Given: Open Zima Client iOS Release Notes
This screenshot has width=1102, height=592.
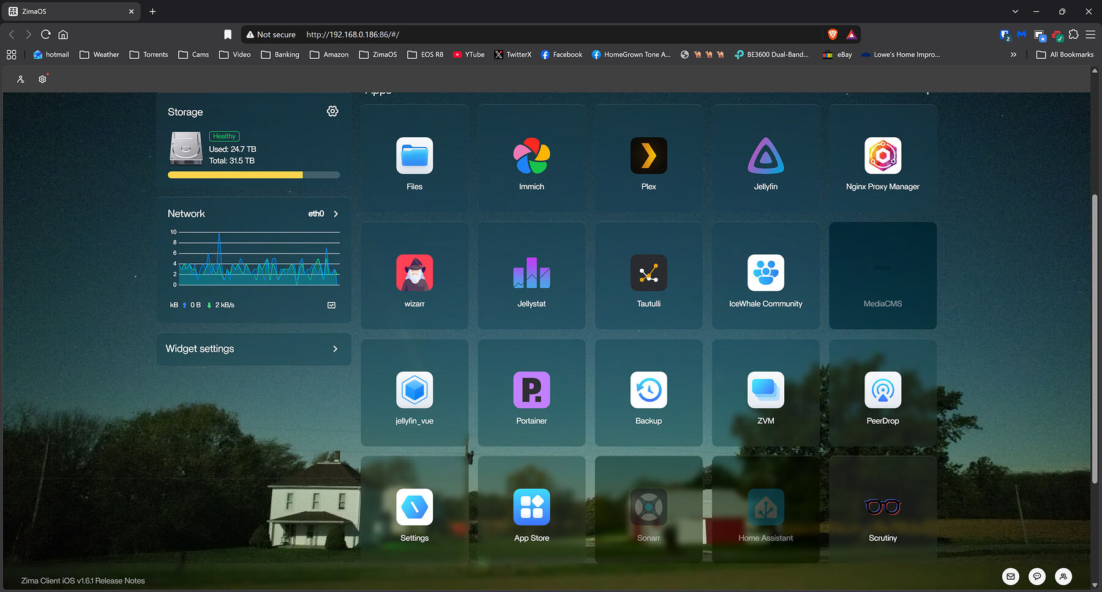Looking at the screenshot, I should [83, 581].
